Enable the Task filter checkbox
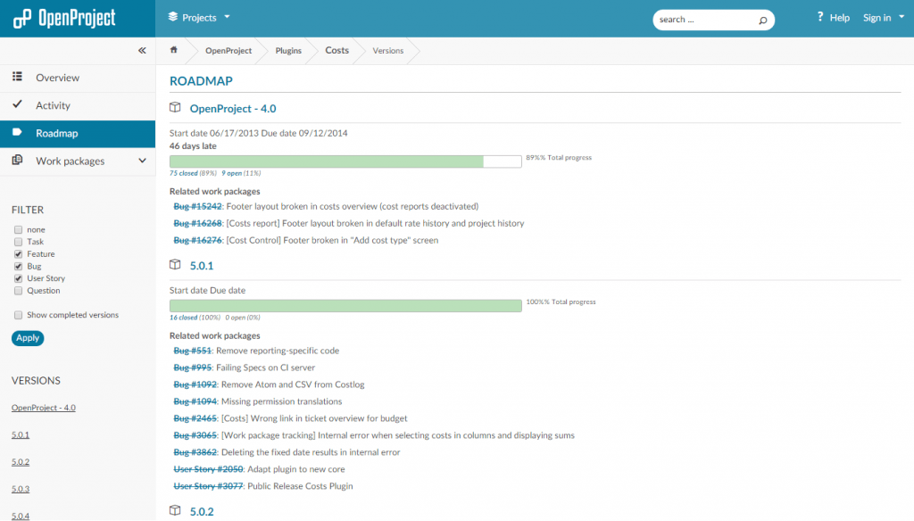The width and height of the screenshot is (914, 521). pyautogui.click(x=19, y=242)
